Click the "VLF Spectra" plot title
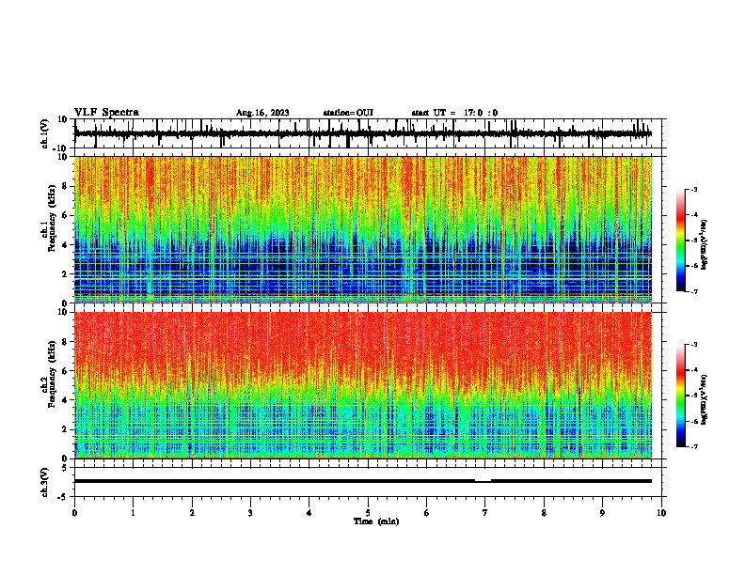This screenshot has width=745, height=575. (106, 113)
